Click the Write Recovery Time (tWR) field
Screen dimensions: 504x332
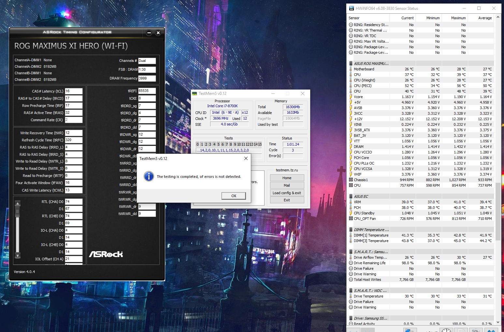74,133
